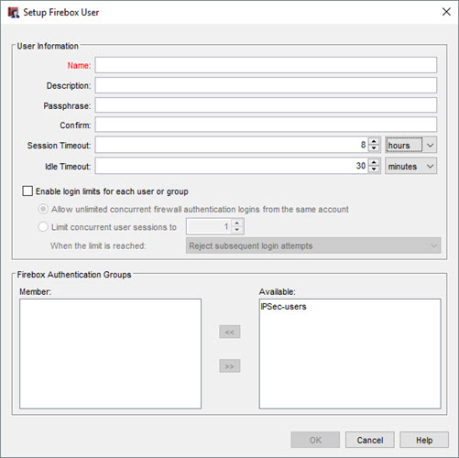Click the Description text field
459x458 pixels.
click(x=266, y=85)
